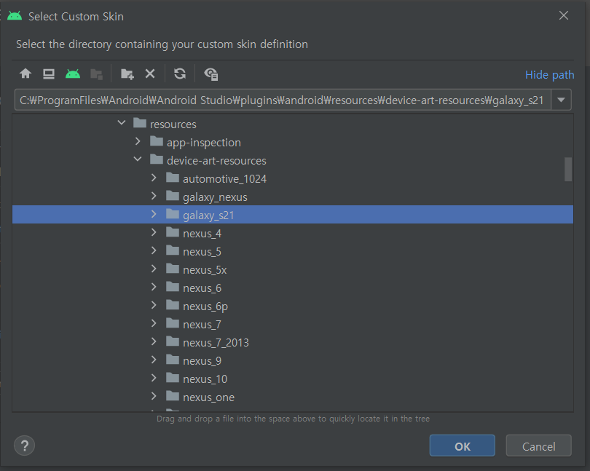
Task: Toggle Show Hidden Files and Directories icon
Action: point(211,74)
